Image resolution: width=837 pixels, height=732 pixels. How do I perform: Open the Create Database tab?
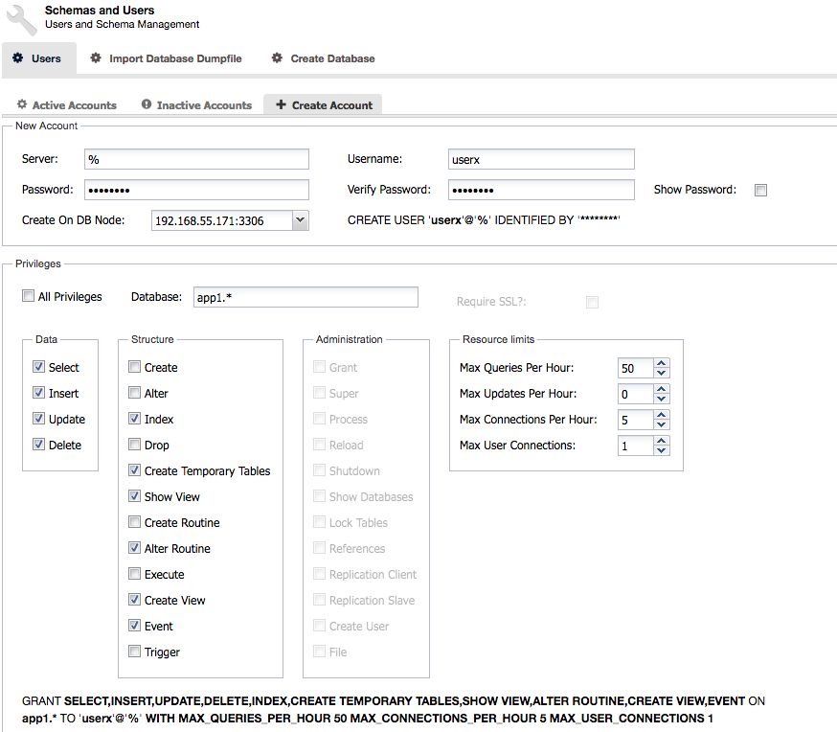(x=324, y=58)
